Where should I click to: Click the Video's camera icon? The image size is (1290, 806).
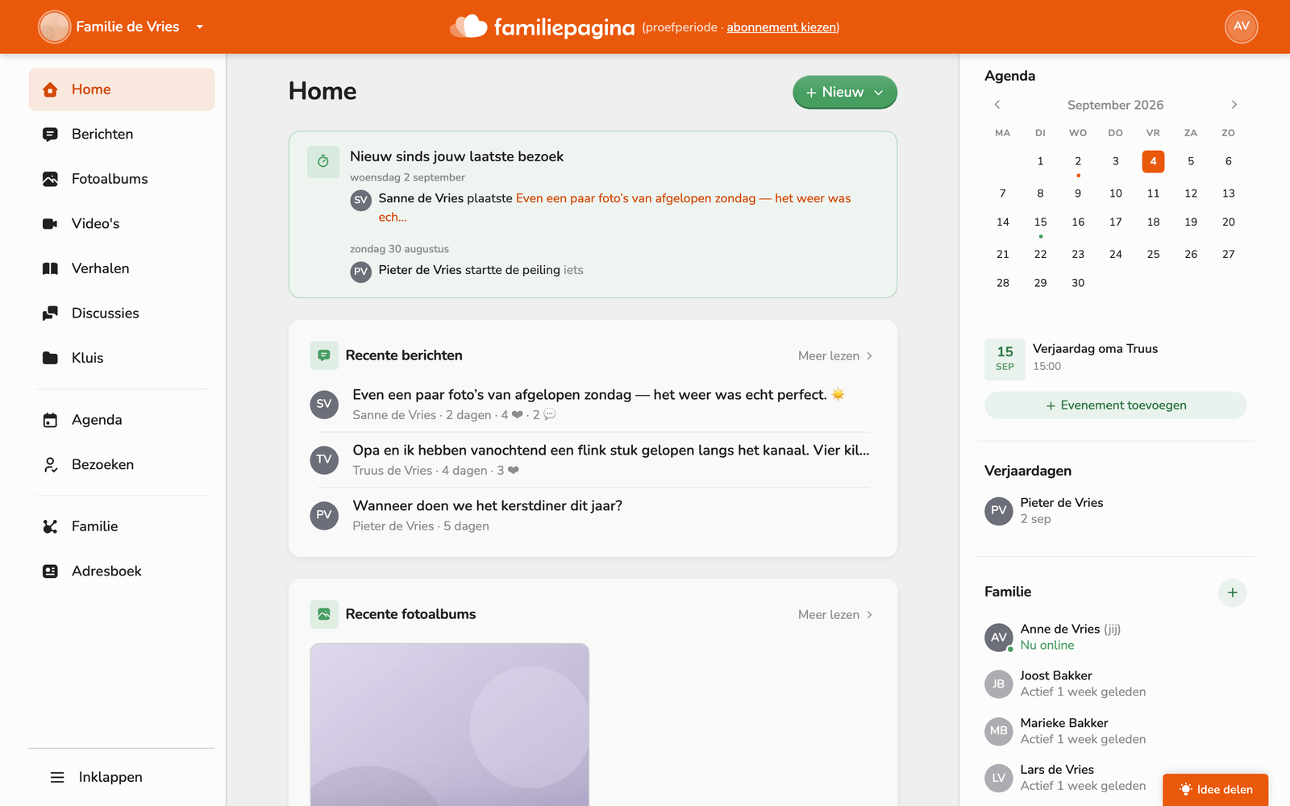50,224
